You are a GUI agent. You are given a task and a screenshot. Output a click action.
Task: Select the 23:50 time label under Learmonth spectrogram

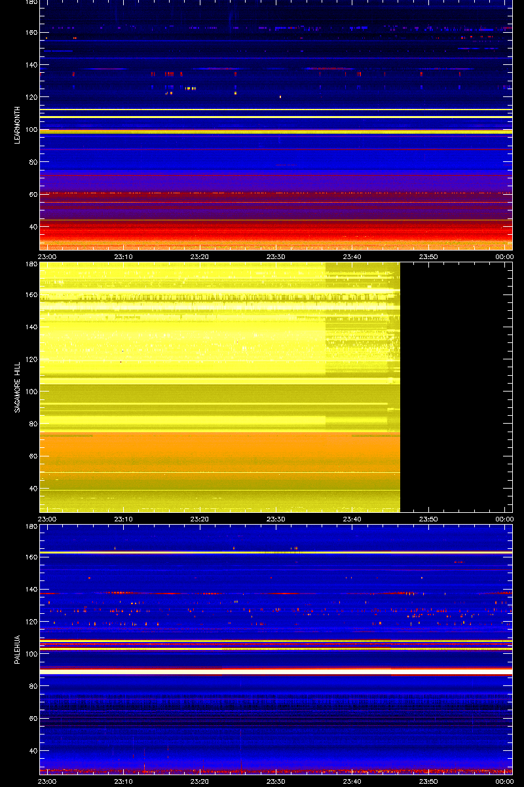coord(428,257)
